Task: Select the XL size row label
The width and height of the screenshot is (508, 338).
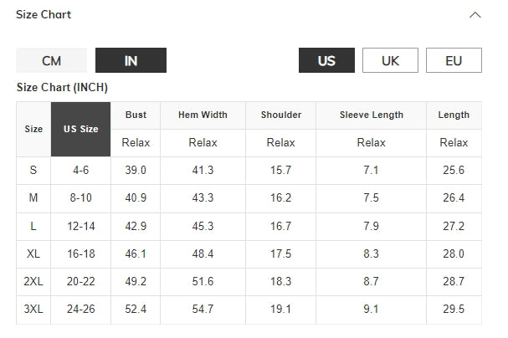Action: 33,253
